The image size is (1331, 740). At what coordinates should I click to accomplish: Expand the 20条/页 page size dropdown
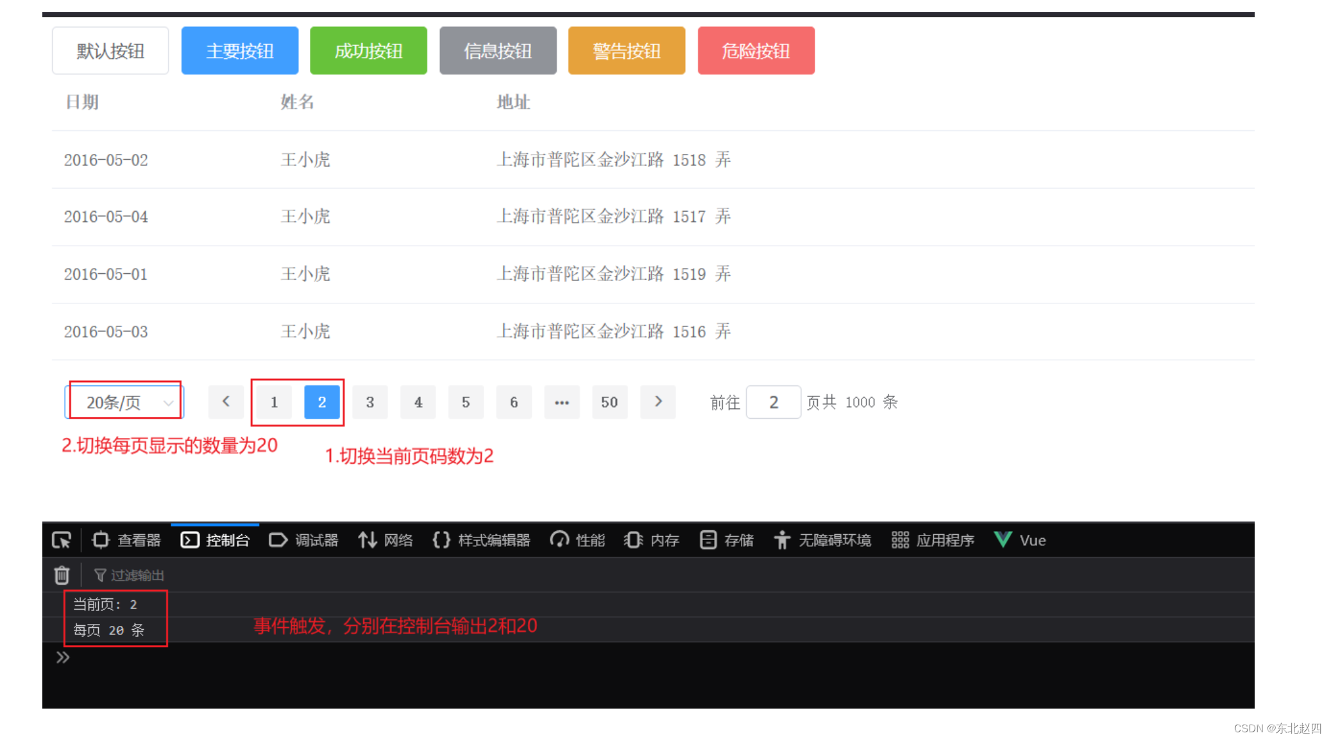pos(125,402)
